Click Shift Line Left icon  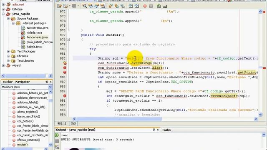(131, 6)
